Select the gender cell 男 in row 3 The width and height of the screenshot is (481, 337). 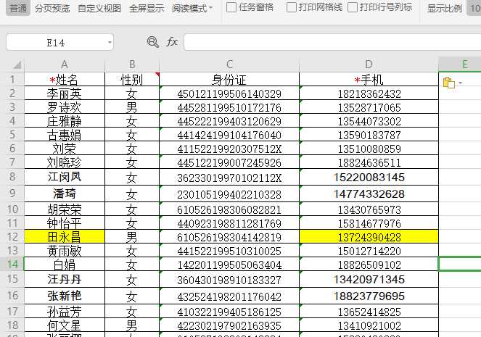pyautogui.click(x=132, y=107)
